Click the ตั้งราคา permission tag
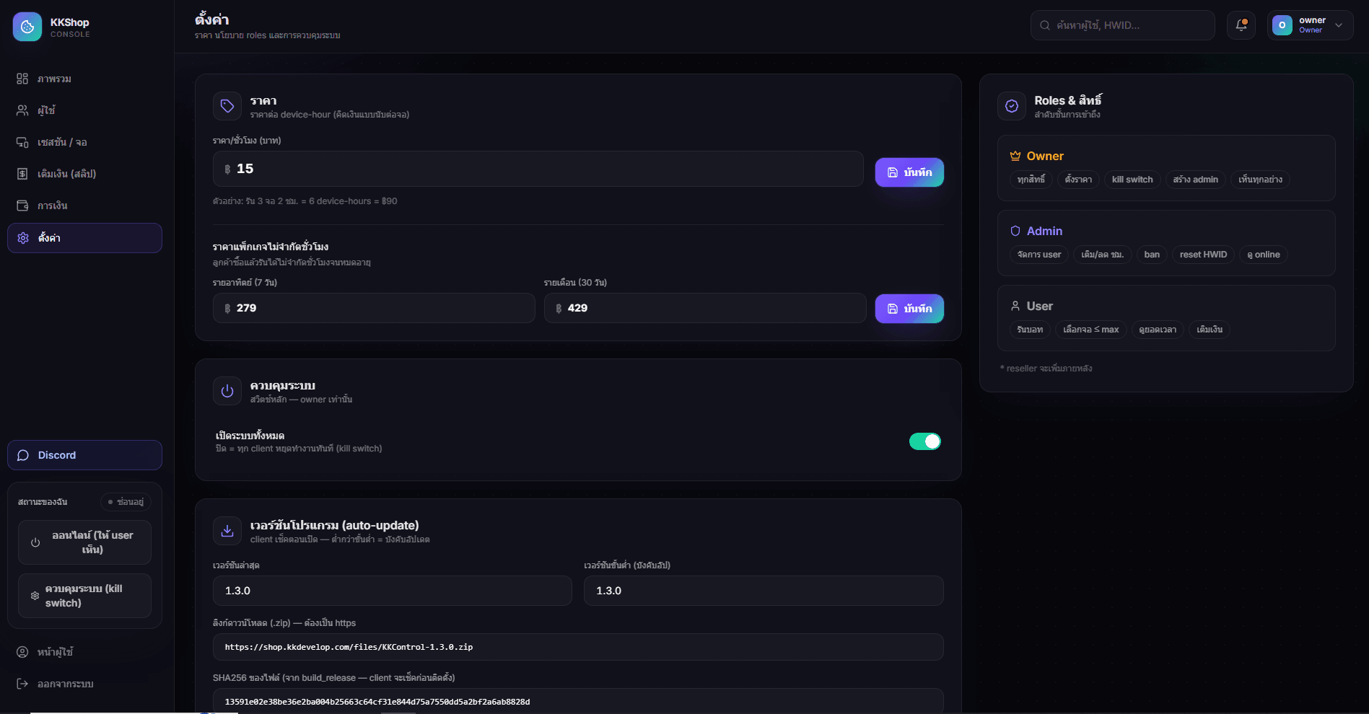1369x714 pixels. point(1078,180)
